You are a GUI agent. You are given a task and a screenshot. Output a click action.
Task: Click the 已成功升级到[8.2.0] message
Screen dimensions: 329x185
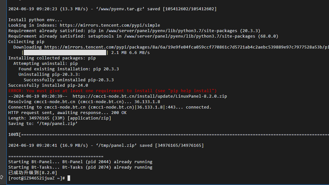pos(32,173)
